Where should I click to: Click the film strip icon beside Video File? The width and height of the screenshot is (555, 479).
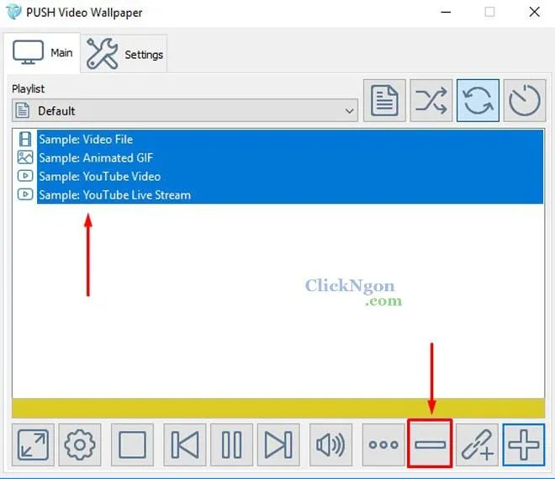(x=25, y=139)
